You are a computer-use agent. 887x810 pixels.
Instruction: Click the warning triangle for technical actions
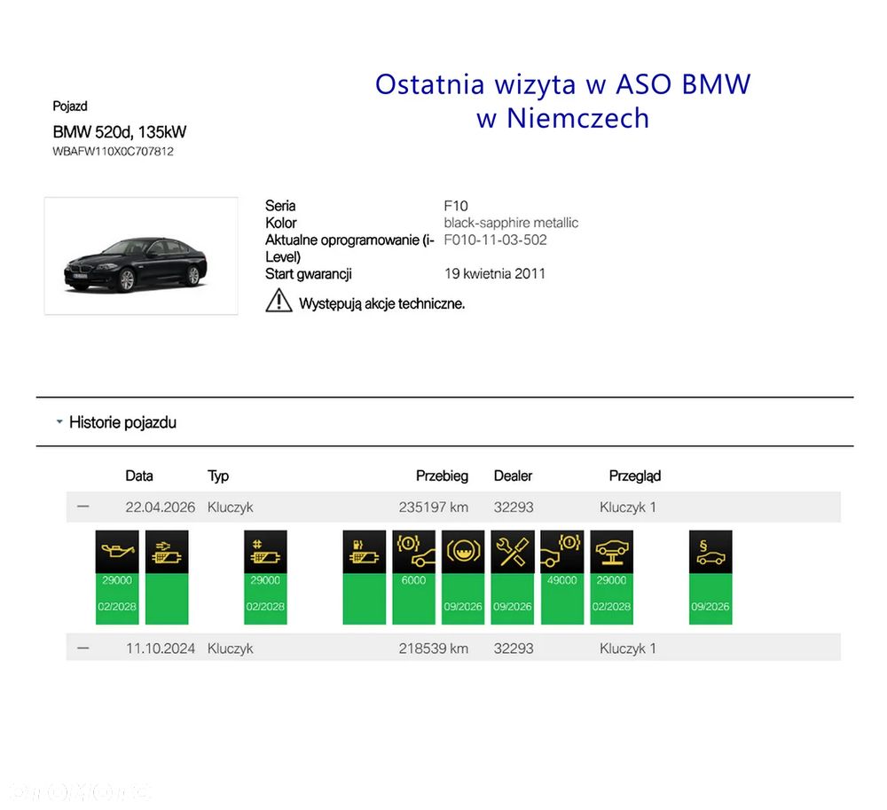click(x=279, y=301)
